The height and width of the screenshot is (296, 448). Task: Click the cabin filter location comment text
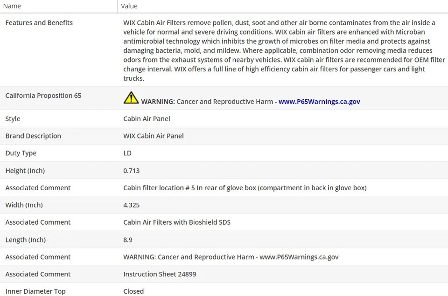[x=245, y=188]
